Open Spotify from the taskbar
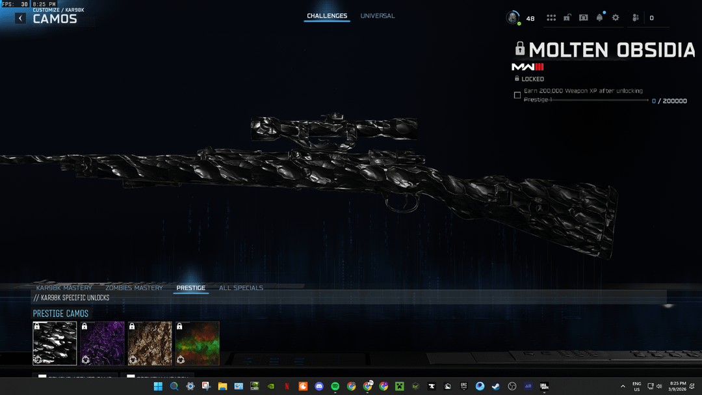 click(x=335, y=386)
